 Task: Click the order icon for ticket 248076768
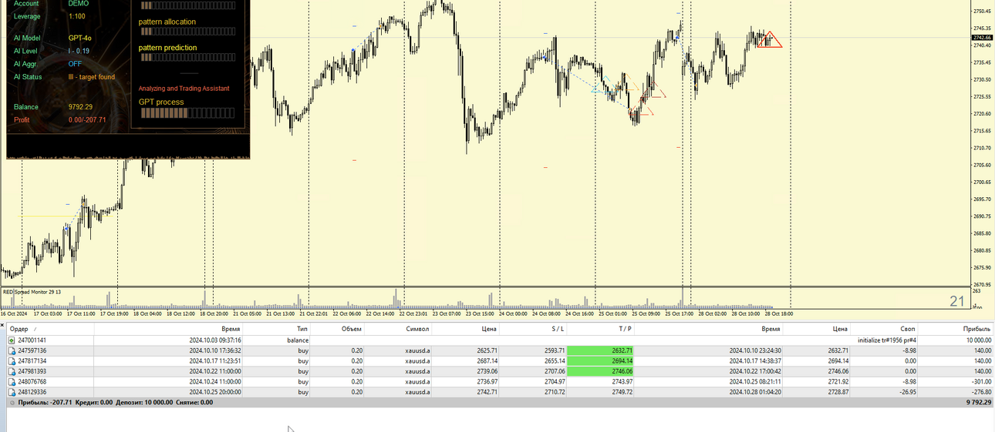[x=12, y=381]
